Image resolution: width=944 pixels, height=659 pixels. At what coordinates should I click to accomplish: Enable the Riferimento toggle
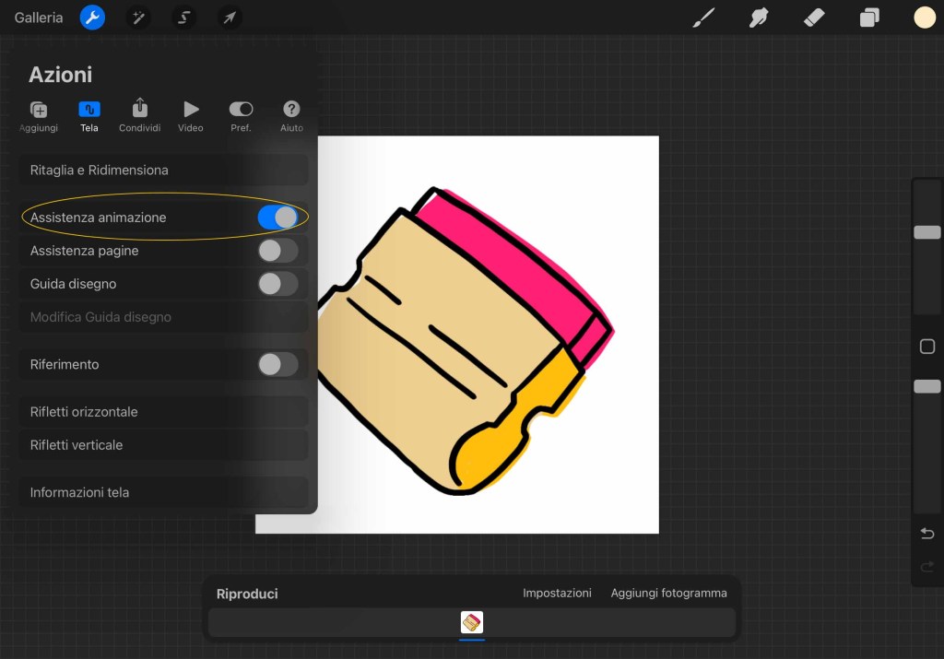[277, 364]
